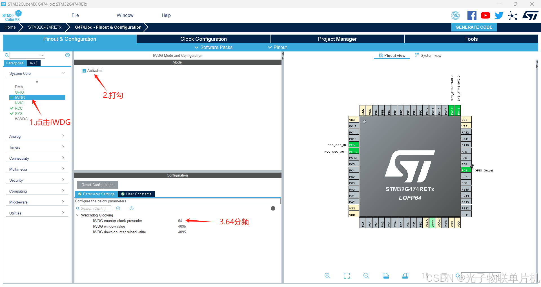Select WWDG in System Core list
The image size is (541, 287).
click(21, 119)
